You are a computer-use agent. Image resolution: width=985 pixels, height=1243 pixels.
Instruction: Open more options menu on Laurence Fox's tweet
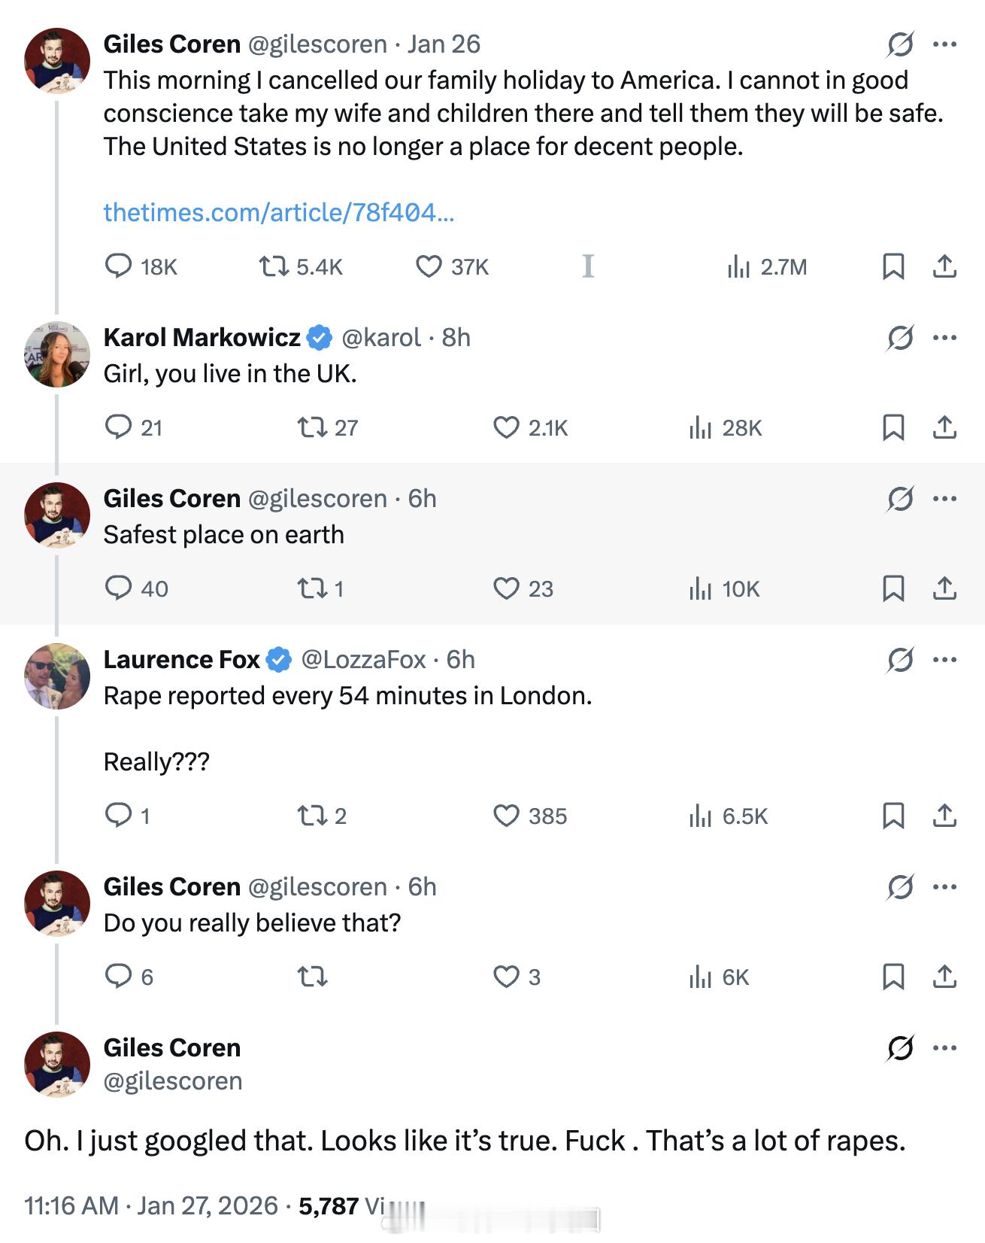pyautogui.click(x=944, y=660)
